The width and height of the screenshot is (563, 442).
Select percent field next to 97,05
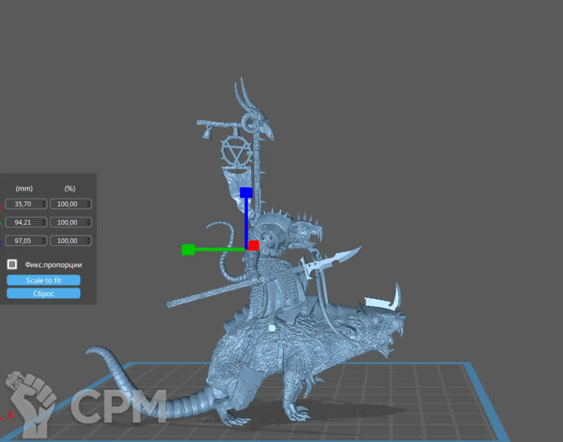point(68,241)
